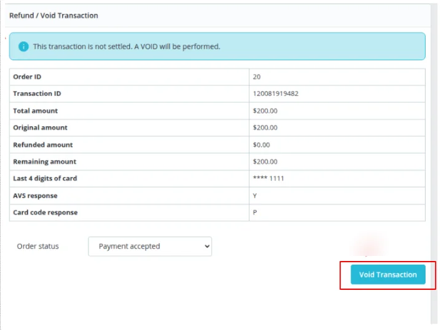440x330 pixels.
Task: Click the Card code response label
Action: pyautogui.click(x=45, y=212)
